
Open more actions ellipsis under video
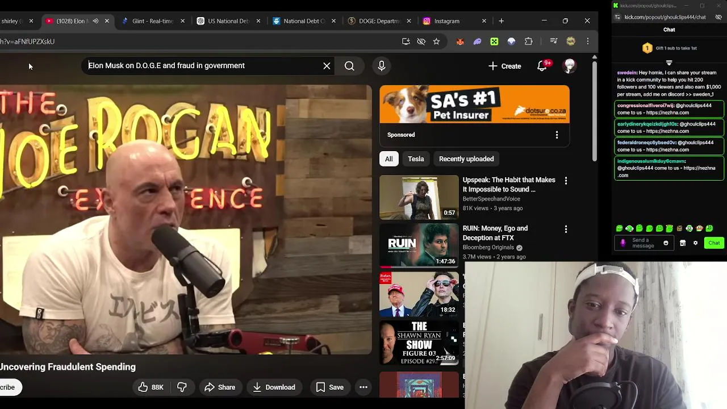click(363, 387)
